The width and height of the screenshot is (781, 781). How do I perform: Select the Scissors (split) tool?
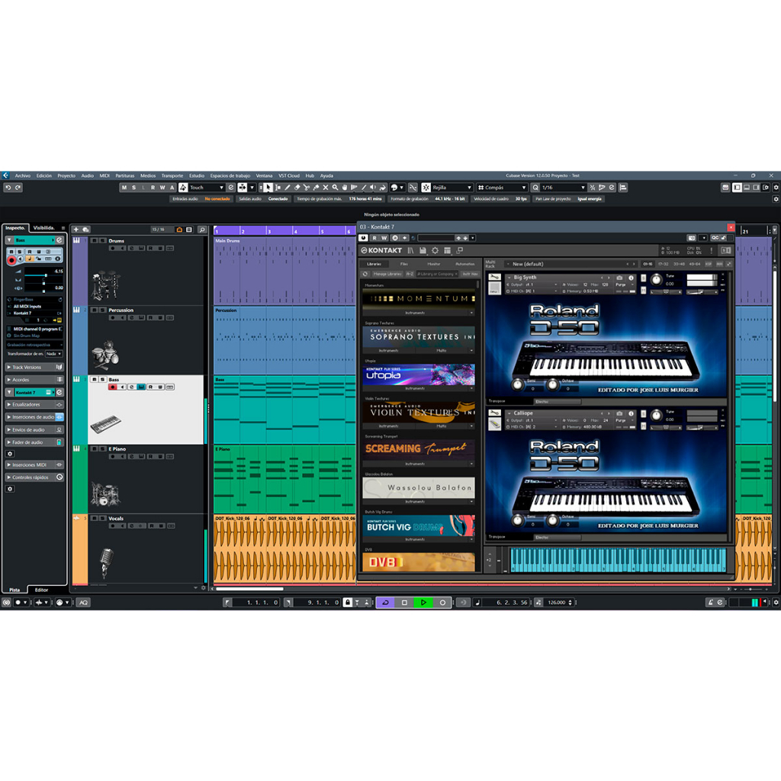pyautogui.click(x=306, y=188)
